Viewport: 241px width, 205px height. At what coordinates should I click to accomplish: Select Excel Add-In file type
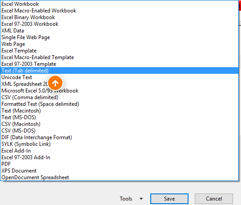point(119,151)
